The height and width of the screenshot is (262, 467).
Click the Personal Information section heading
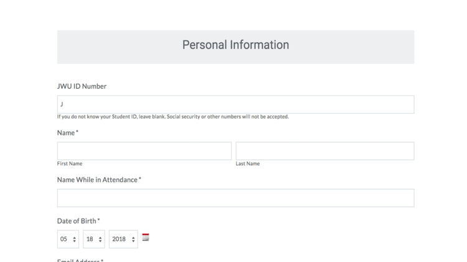pos(235,45)
